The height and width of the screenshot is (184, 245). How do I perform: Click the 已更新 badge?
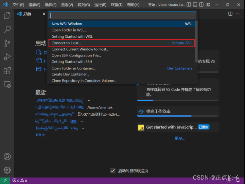(204, 127)
